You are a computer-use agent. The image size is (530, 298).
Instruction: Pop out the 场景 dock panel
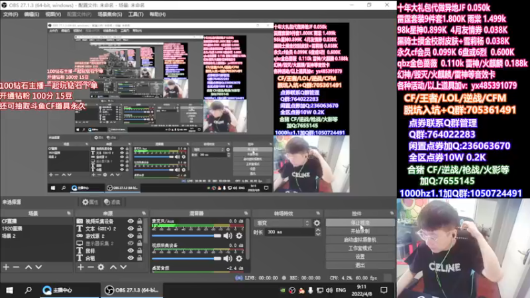click(x=69, y=213)
